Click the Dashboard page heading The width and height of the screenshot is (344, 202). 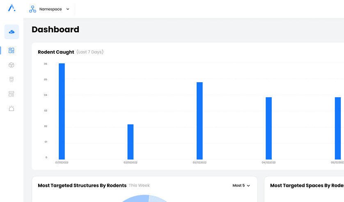[55, 29]
